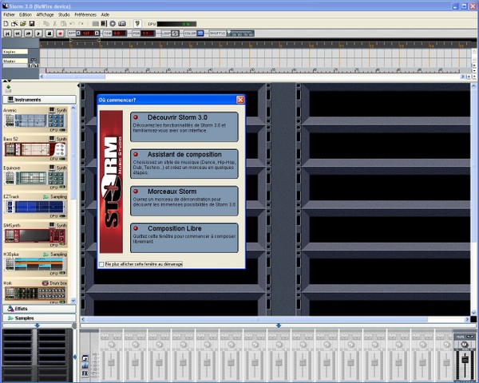Expand the Samples panel
The height and width of the screenshot is (383, 479).
39,318
